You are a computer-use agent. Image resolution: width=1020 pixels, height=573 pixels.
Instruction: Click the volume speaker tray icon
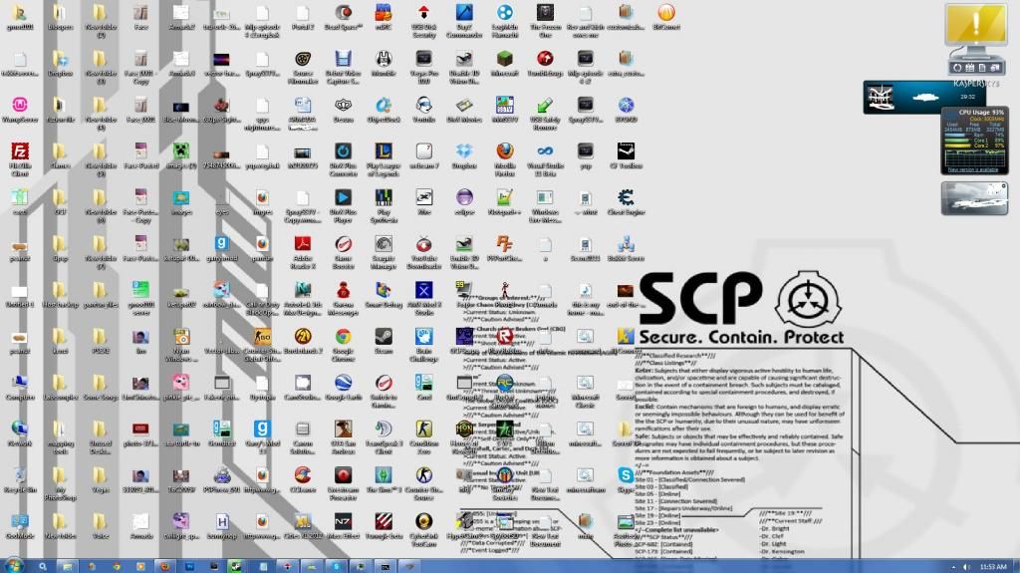point(966,567)
